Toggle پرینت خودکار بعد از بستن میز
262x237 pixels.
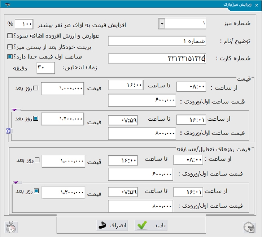tap(10, 47)
